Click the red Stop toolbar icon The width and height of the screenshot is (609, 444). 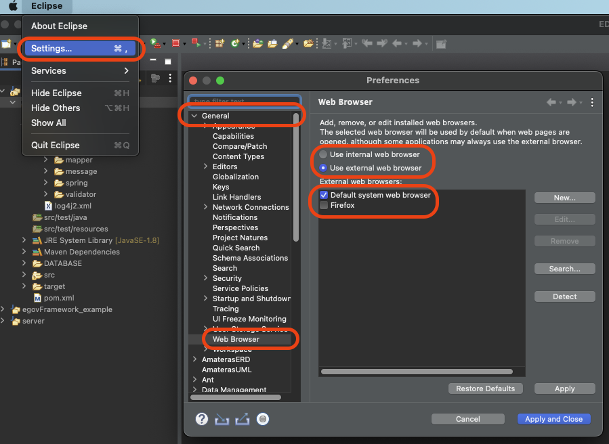coord(175,43)
